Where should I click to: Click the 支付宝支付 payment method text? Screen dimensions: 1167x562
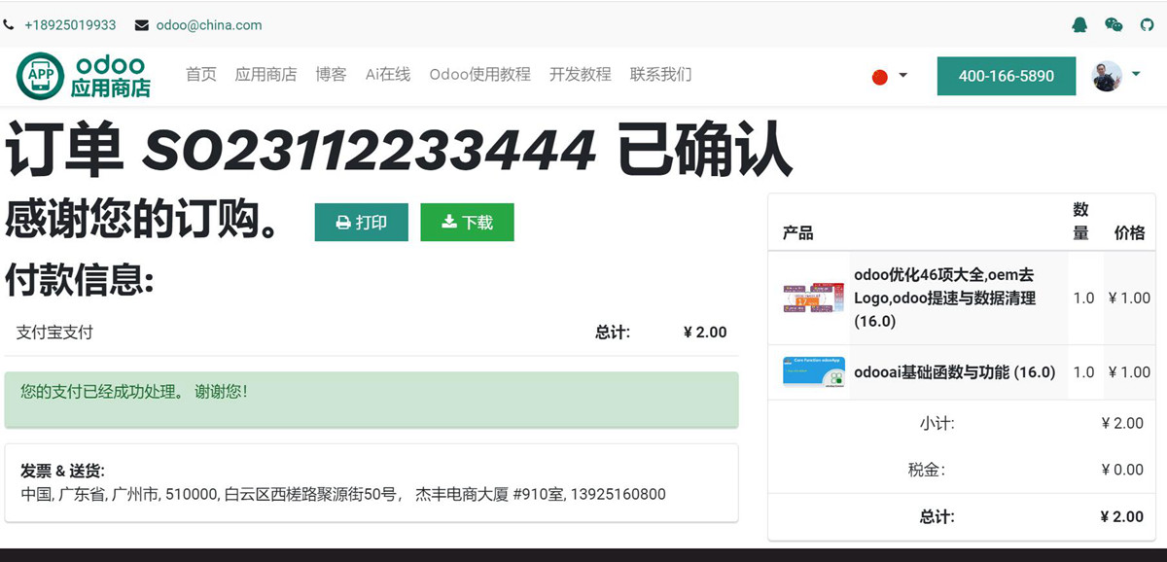(x=54, y=332)
